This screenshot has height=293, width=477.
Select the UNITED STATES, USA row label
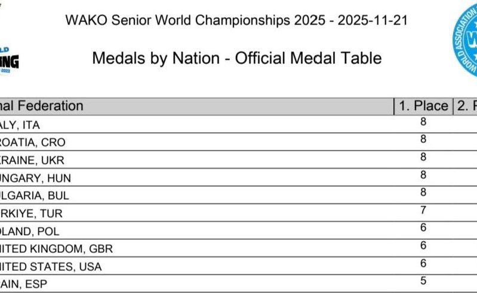tap(51, 266)
